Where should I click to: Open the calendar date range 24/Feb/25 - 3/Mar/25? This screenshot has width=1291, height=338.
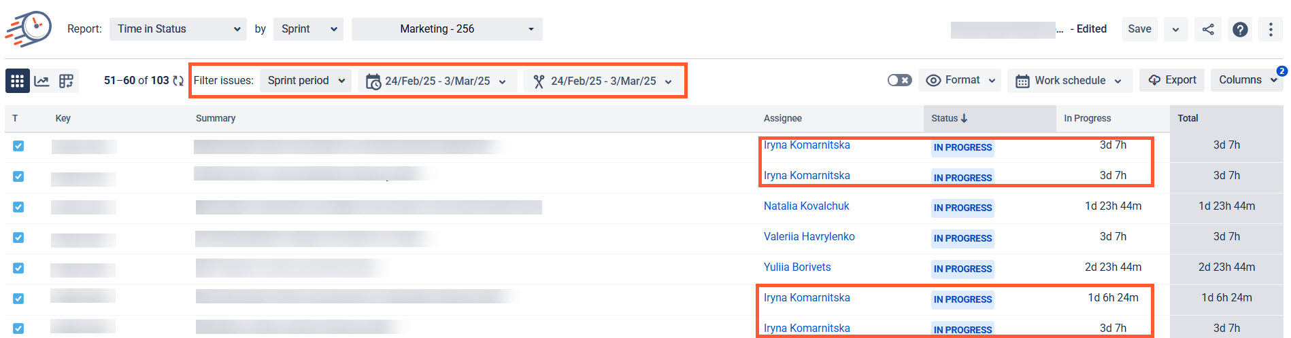[x=437, y=81]
